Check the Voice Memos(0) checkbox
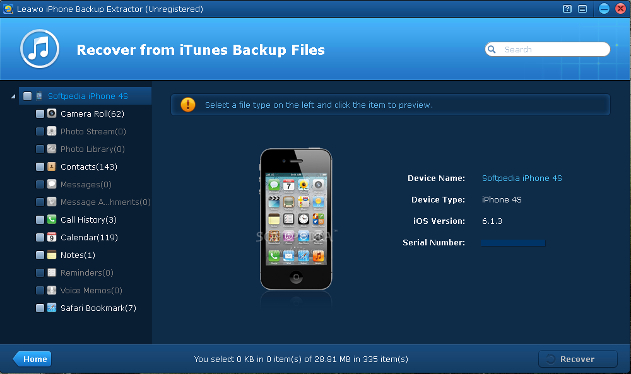Screen dimensions: 631x374 40,291
